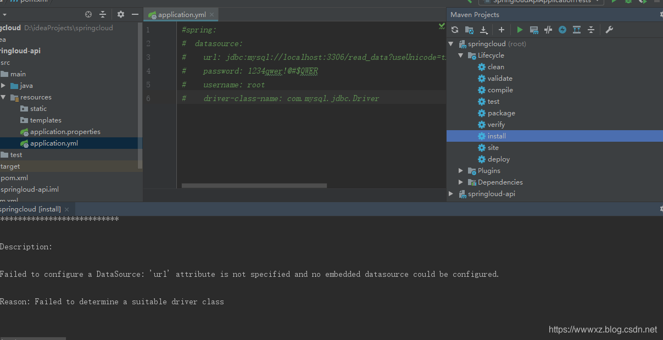Open Maven settings wrench icon

coord(609,30)
